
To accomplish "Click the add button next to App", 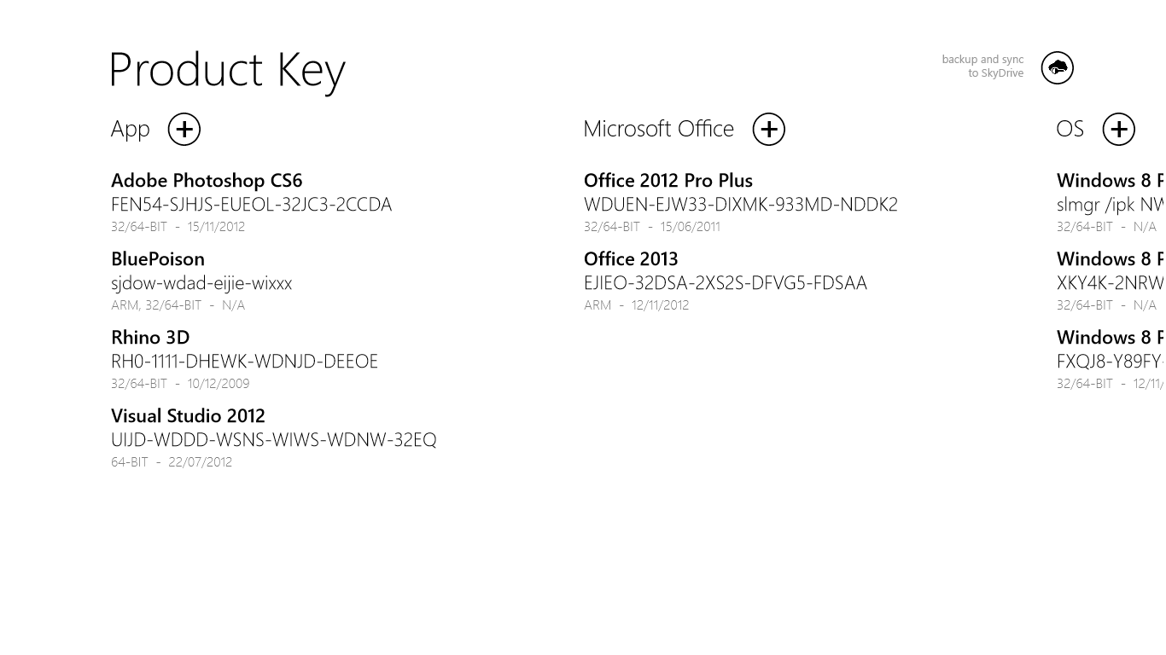I will 184,130.
